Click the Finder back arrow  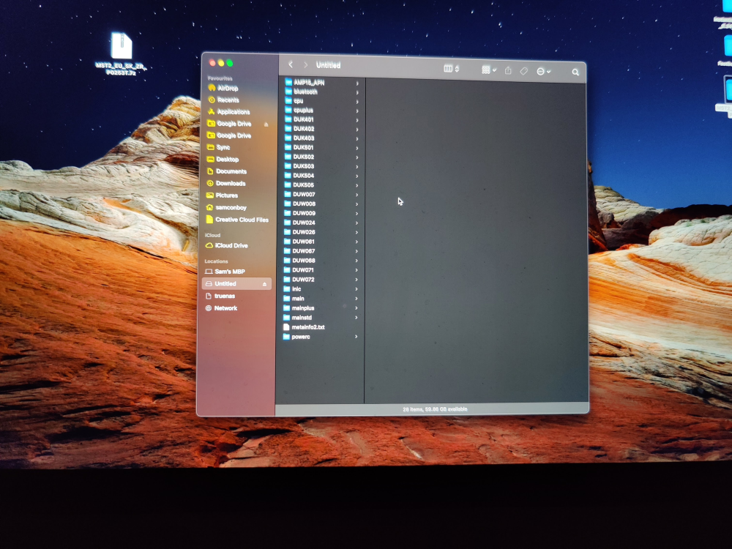coord(291,65)
